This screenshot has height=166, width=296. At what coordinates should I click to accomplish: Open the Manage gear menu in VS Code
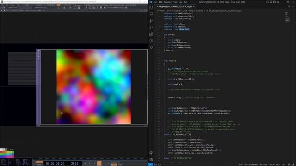(x=151, y=160)
